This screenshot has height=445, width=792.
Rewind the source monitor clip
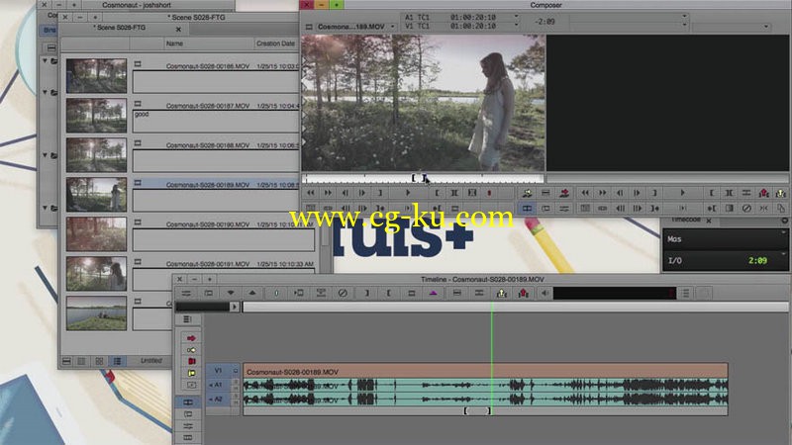point(311,193)
